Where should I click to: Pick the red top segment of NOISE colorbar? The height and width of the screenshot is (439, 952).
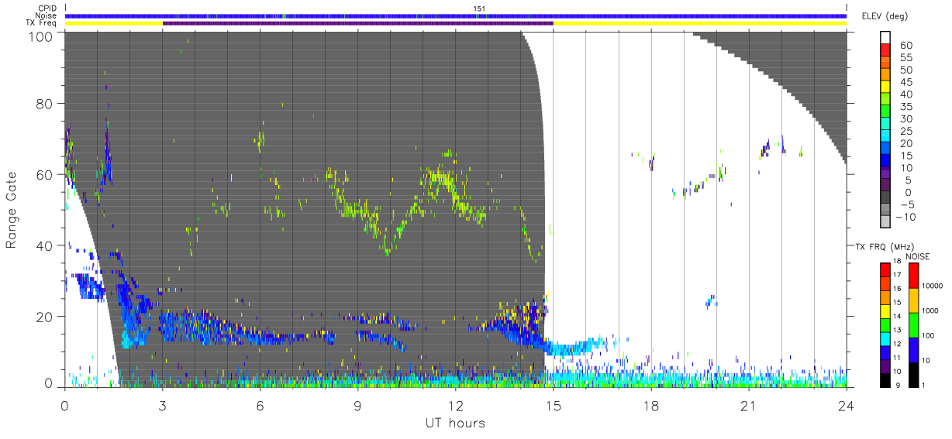pyautogui.click(x=914, y=276)
